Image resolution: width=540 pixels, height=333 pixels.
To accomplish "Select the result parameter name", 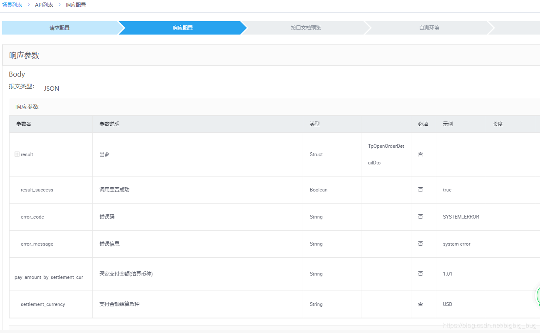I will click(27, 154).
